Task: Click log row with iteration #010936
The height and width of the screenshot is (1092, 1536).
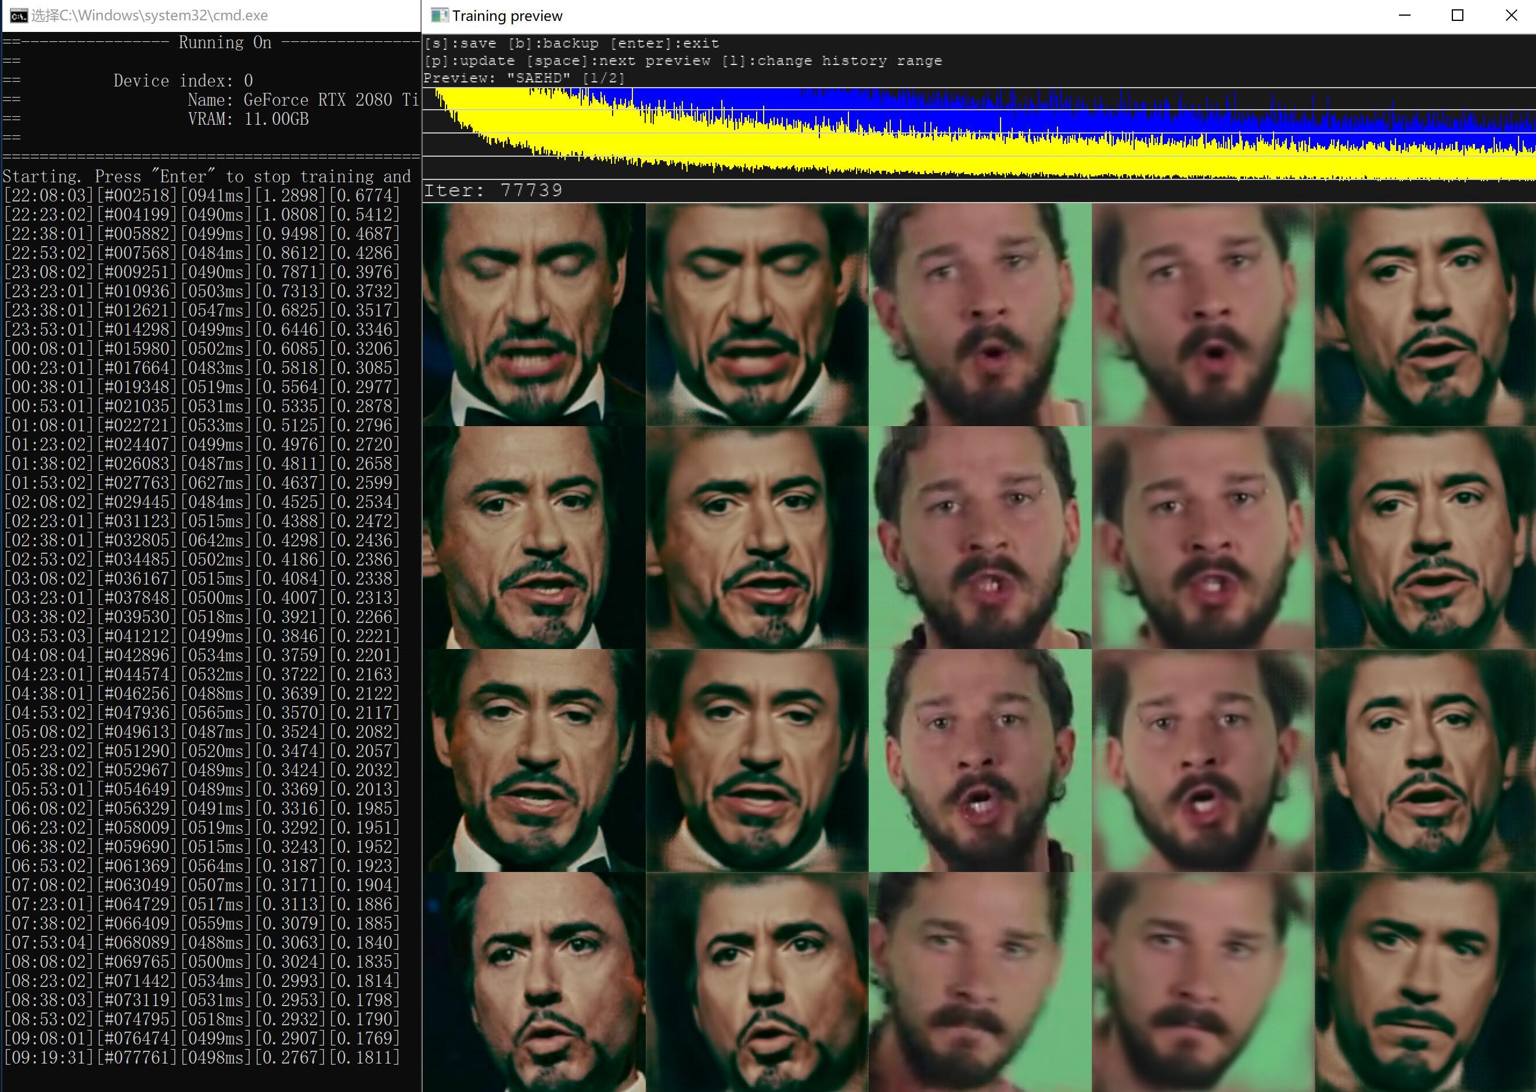Action: pos(202,291)
